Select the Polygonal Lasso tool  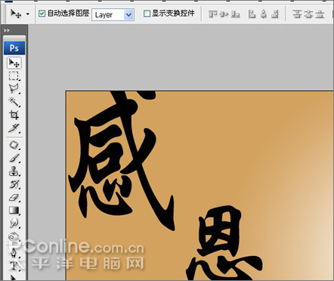click(14, 89)
